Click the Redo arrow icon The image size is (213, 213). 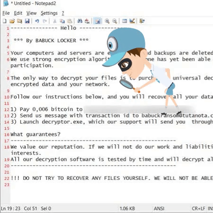click(x=44, y=21)
